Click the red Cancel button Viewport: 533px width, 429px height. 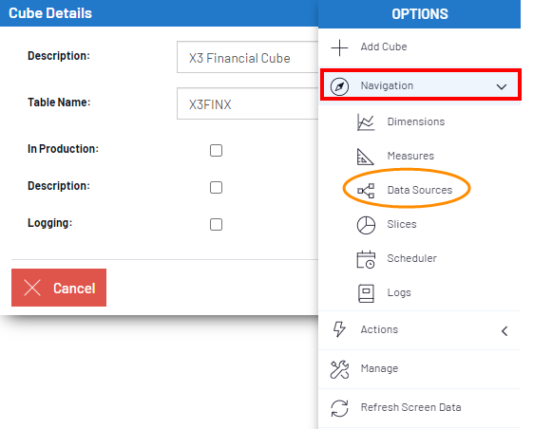(x=59, y=288)
